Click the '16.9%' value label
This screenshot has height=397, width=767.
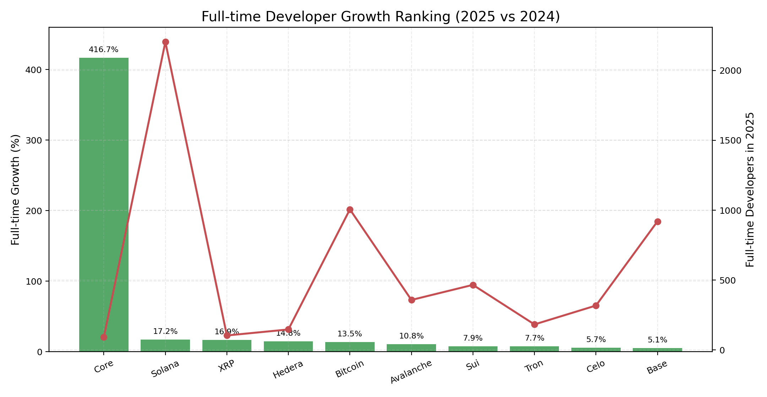click(x=227, y=332)
